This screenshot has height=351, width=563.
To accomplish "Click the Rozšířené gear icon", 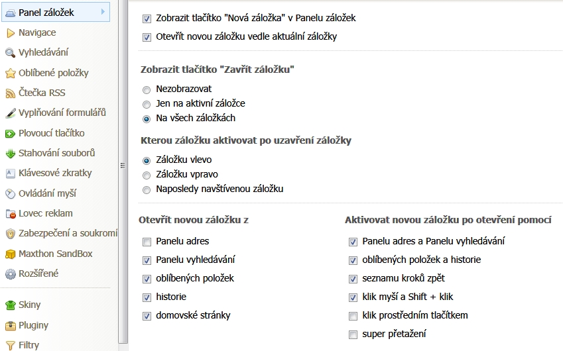I will click(x=10, y=274).
